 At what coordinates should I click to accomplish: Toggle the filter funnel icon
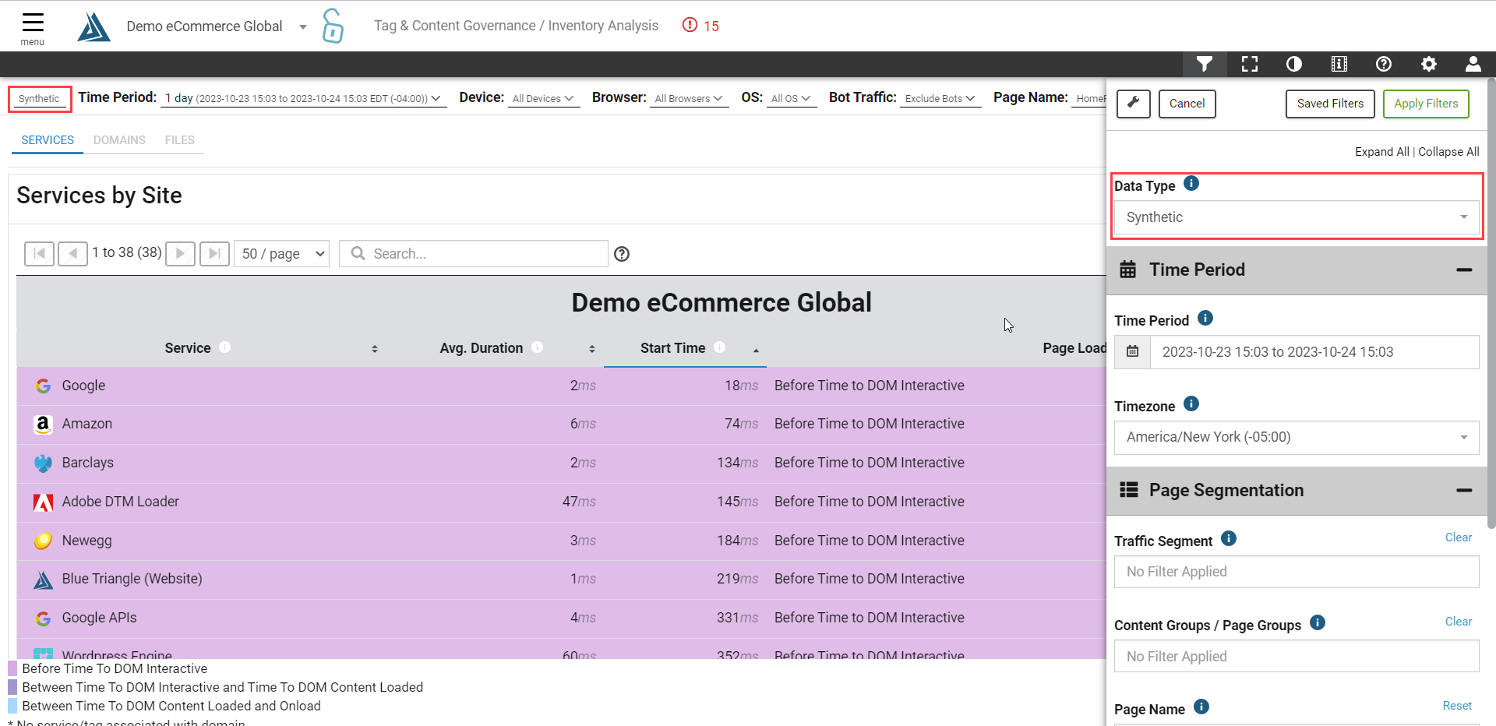[x=1205, y=64]
